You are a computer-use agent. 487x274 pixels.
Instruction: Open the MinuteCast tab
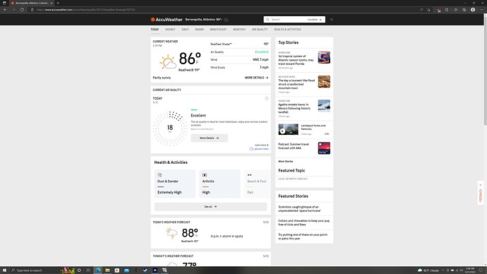(218, 30)
